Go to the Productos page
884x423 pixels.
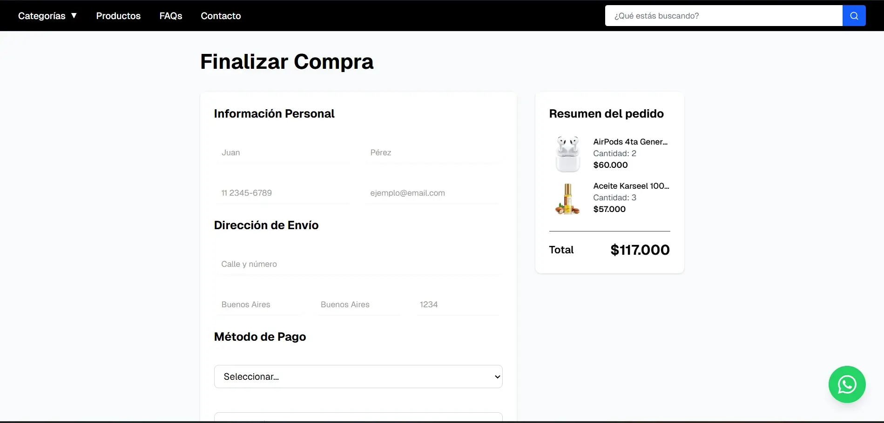click(118, 15)
